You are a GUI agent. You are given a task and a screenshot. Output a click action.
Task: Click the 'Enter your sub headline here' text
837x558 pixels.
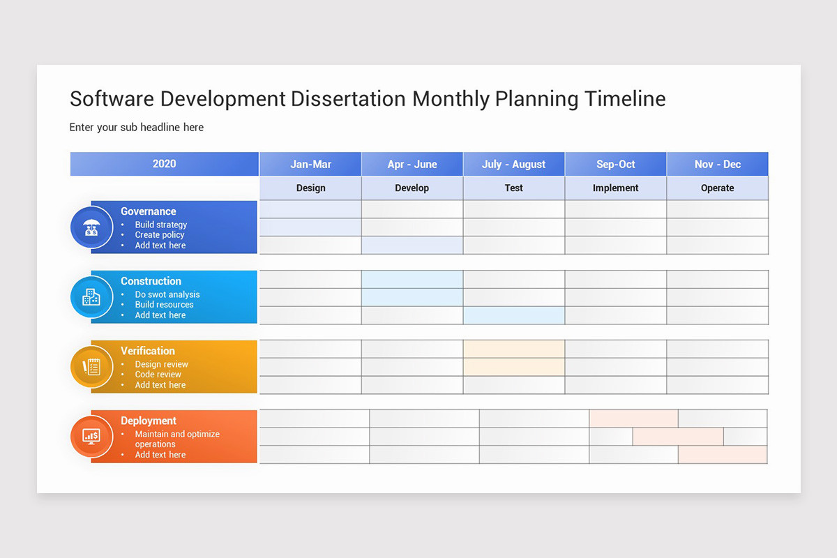(x=137, y=128)
